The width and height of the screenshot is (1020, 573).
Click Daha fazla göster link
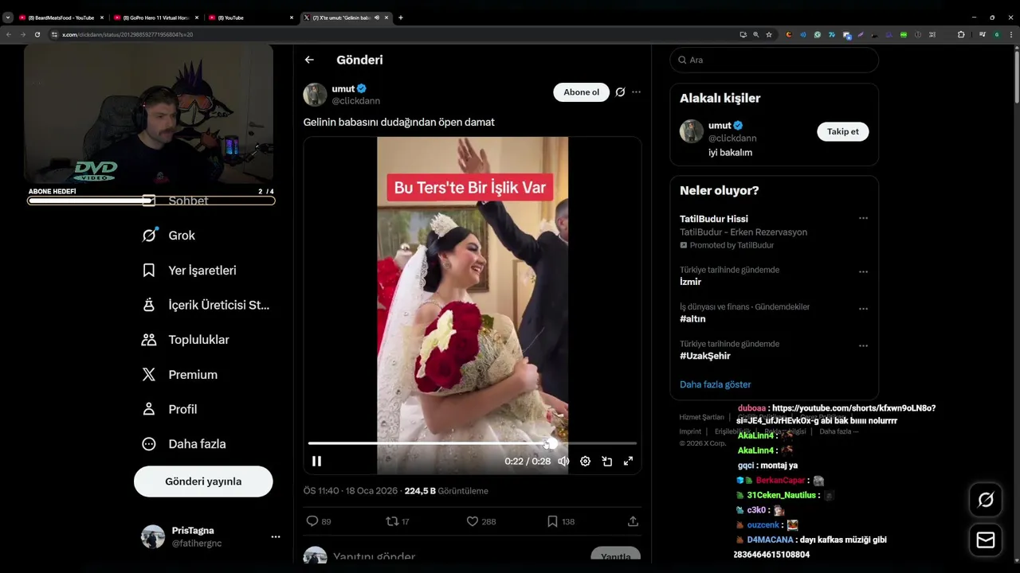point(715,384)
